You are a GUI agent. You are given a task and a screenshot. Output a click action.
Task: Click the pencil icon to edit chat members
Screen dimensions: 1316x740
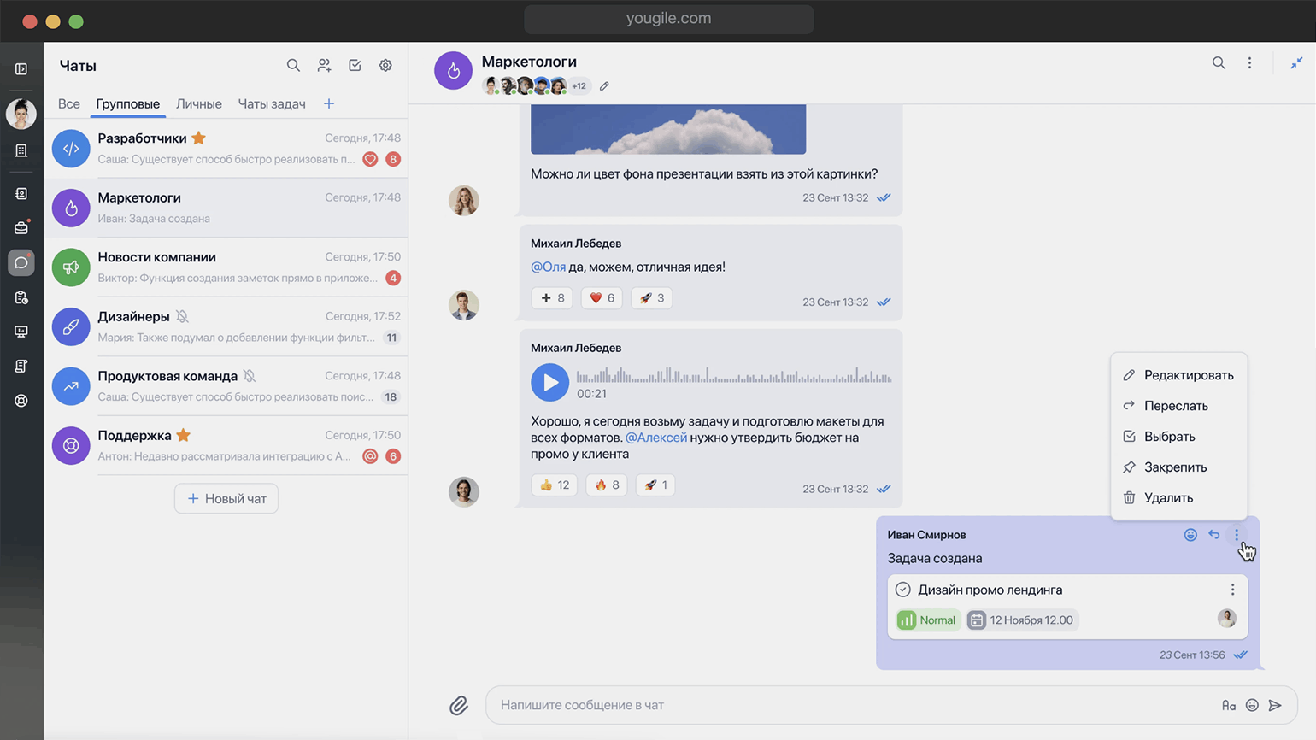point(604,86)
